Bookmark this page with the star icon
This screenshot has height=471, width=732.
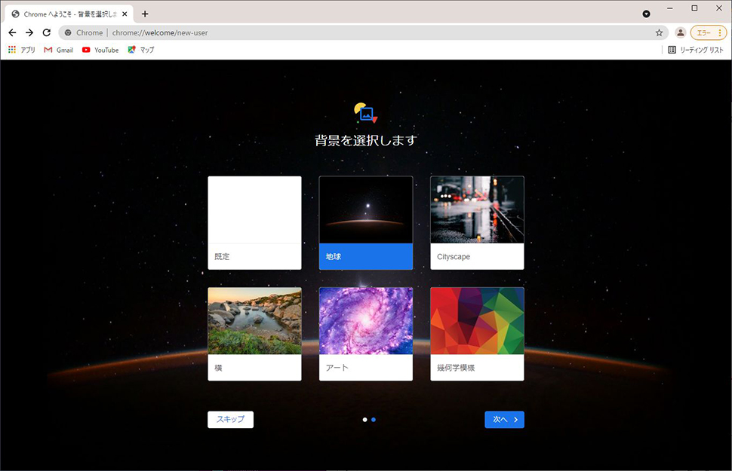point(659,32)
